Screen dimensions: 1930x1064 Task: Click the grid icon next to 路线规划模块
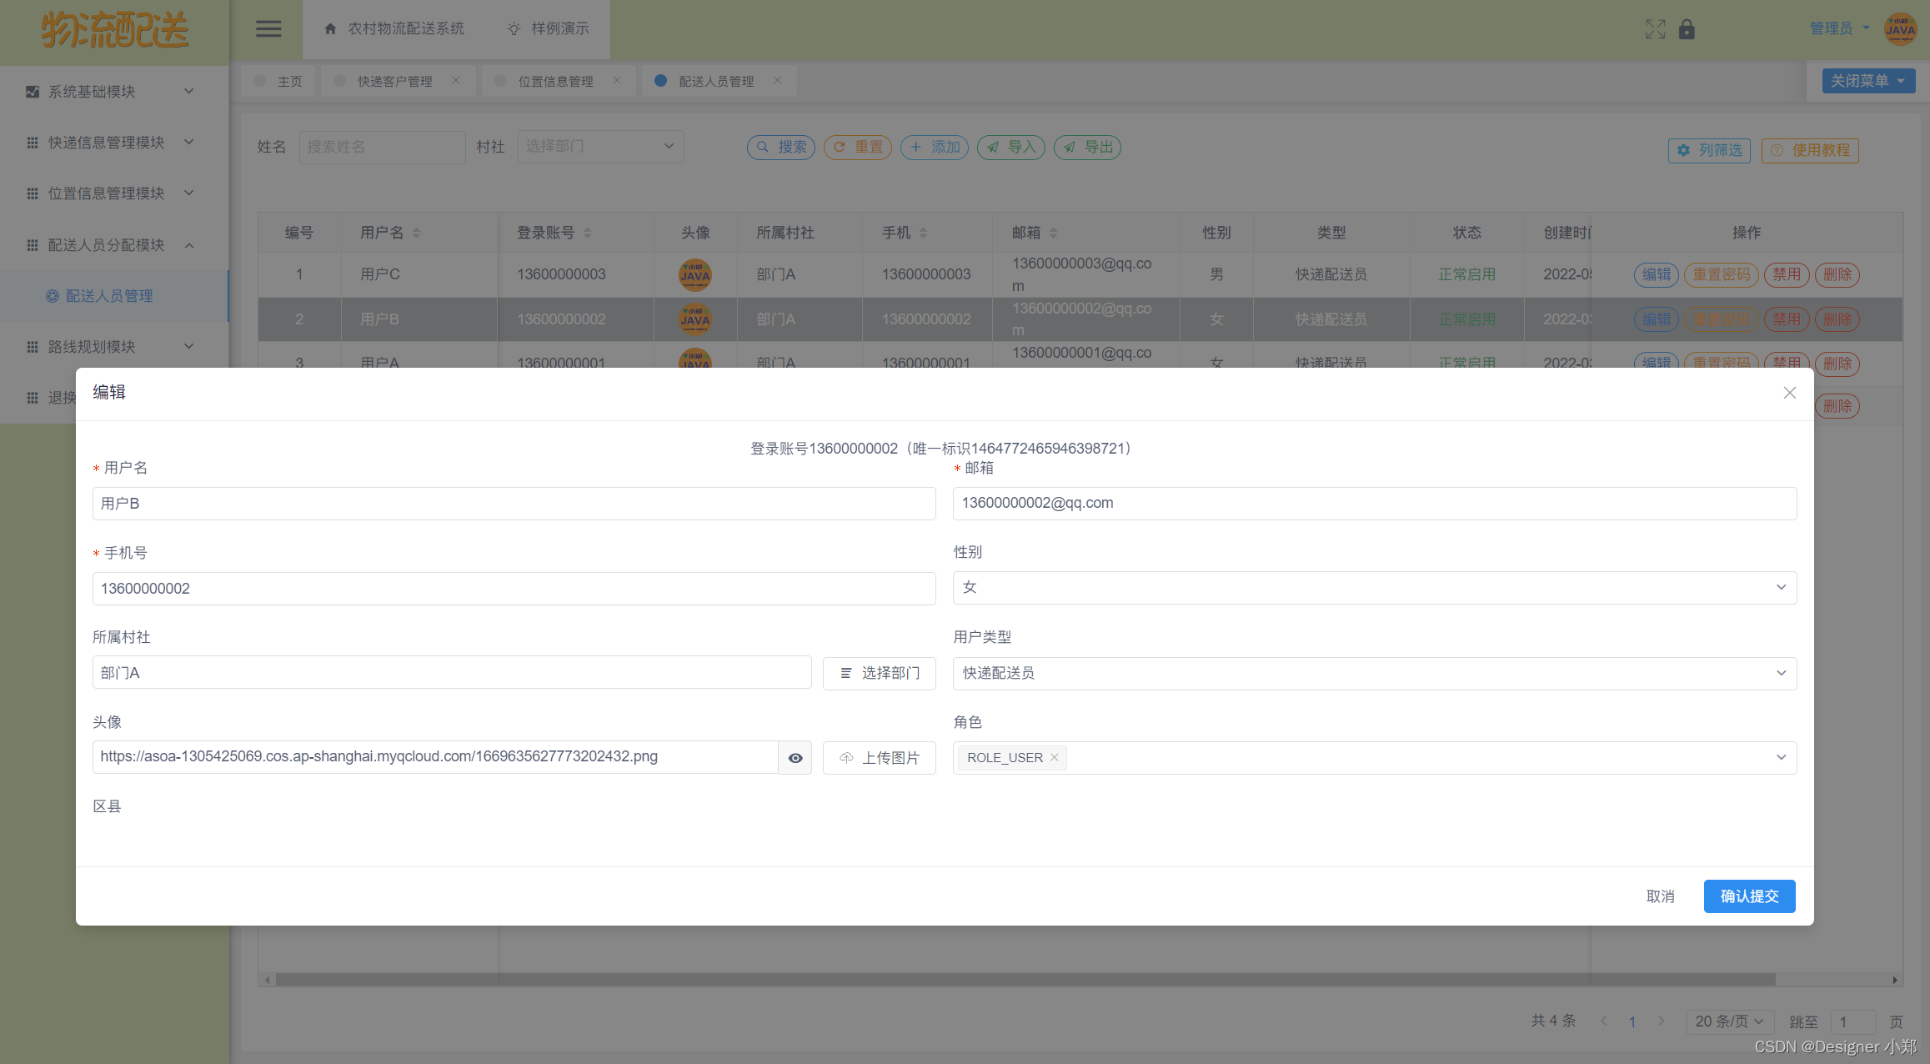pyautogui.click(x=33, y=347)
